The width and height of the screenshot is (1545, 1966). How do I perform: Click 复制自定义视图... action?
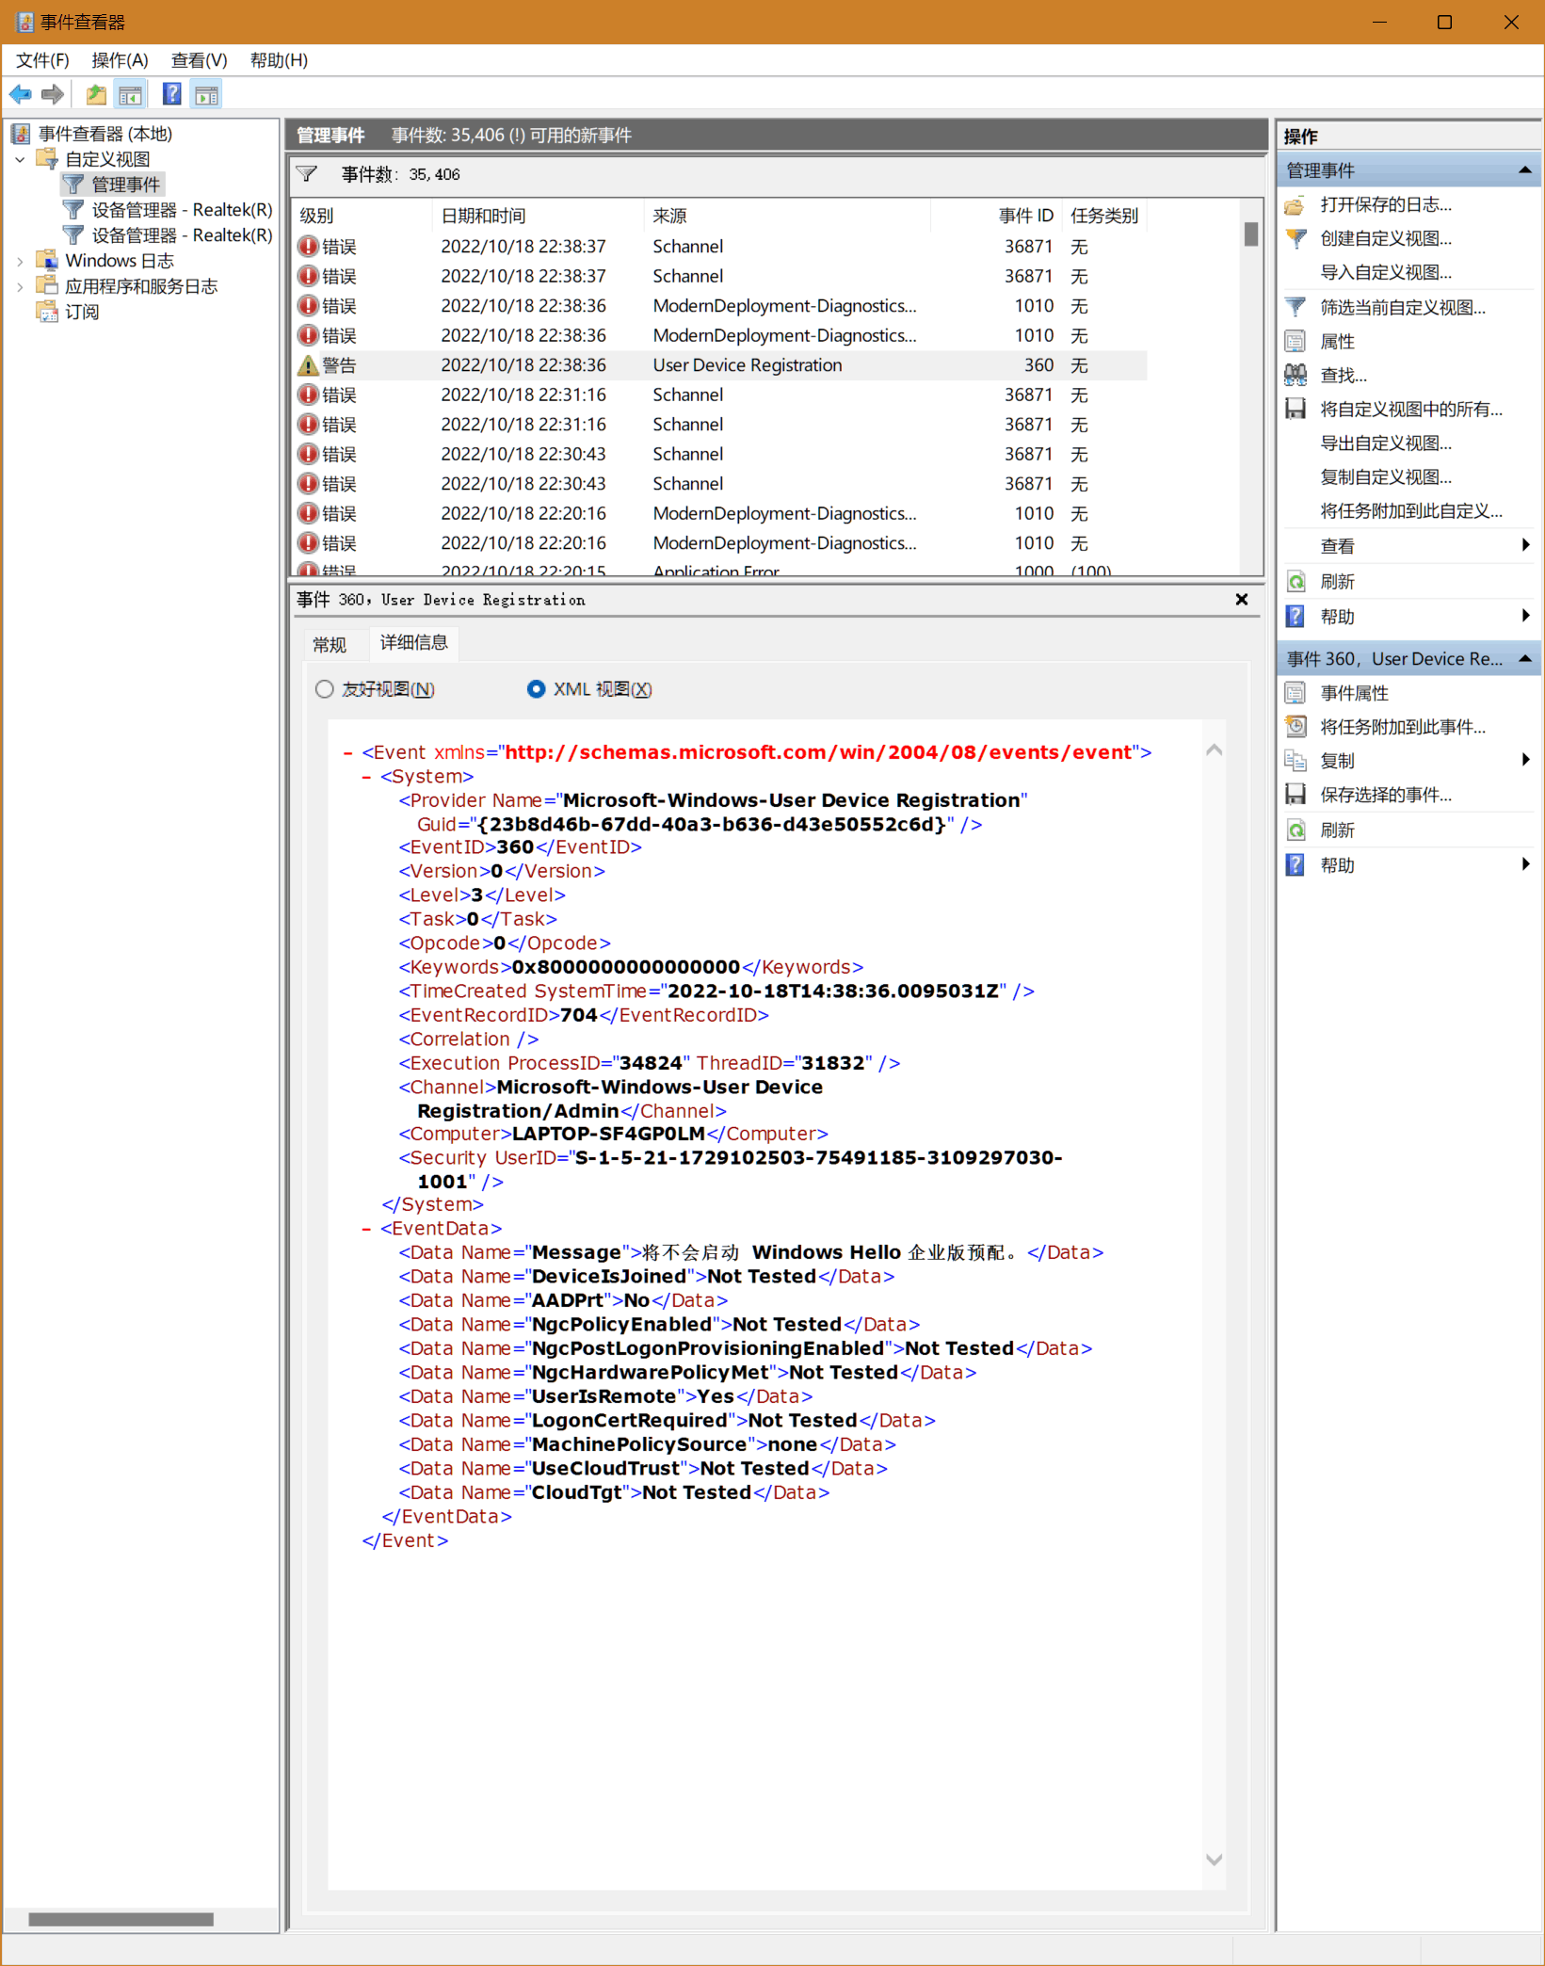[x=1386, y=477]
